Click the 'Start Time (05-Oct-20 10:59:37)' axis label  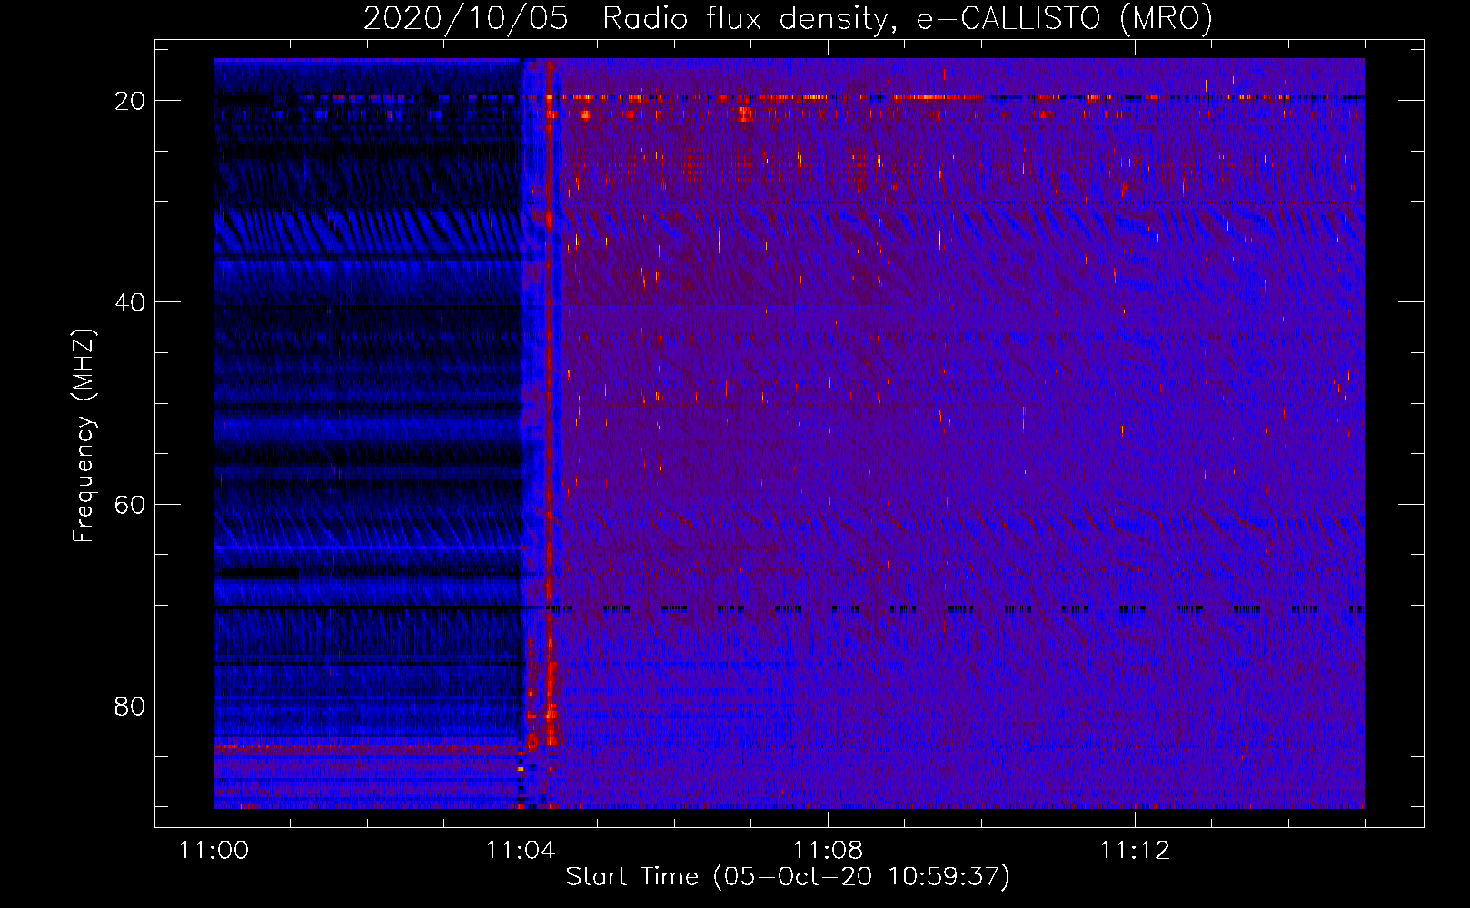point(788,877)
